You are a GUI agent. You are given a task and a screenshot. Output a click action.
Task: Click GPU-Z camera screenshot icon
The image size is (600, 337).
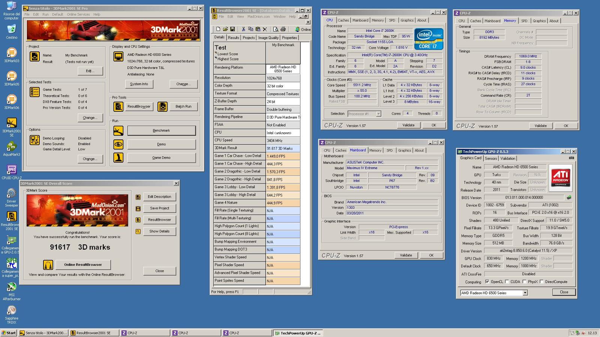571,158
